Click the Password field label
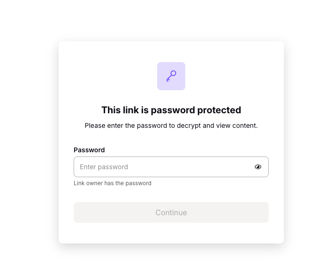334x266 pixels. pos(89,150)
